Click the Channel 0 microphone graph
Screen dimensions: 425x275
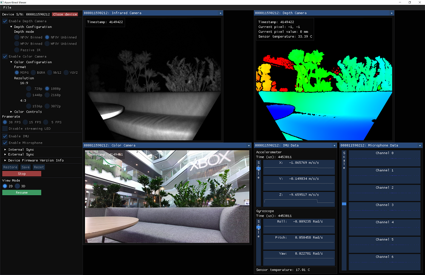pos(385,158)
